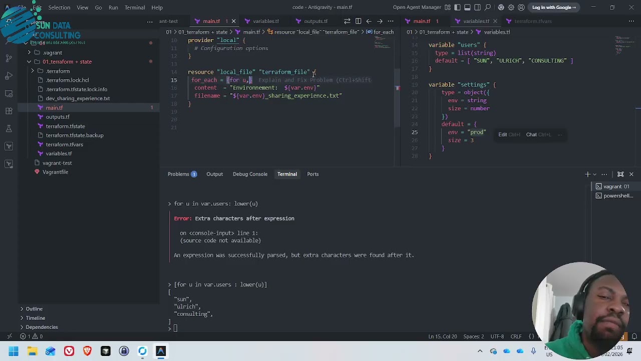The height and width of the screenshot is (361, 641).
Task: Open right editor group more actions ellipsis
Action: (x=632, y=22)
